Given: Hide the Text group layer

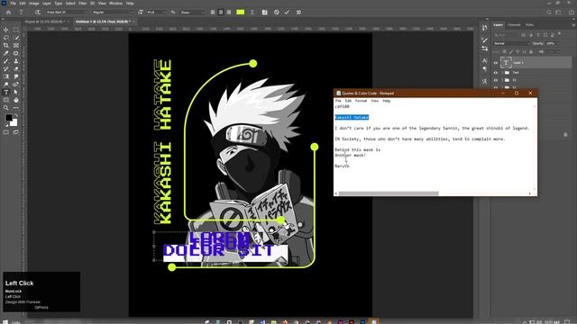Looking at the screenshot, I should [495, 73].
